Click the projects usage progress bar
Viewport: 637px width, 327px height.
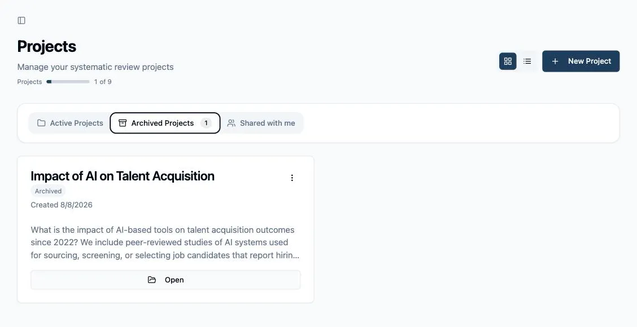point(68,82)
